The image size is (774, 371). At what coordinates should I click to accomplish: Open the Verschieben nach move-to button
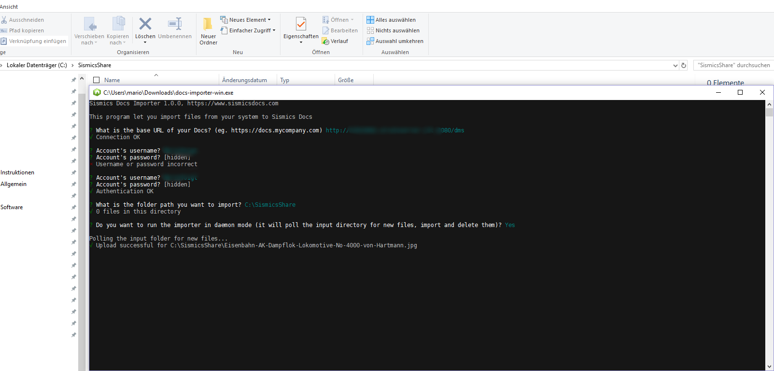[x=89, y=31]
